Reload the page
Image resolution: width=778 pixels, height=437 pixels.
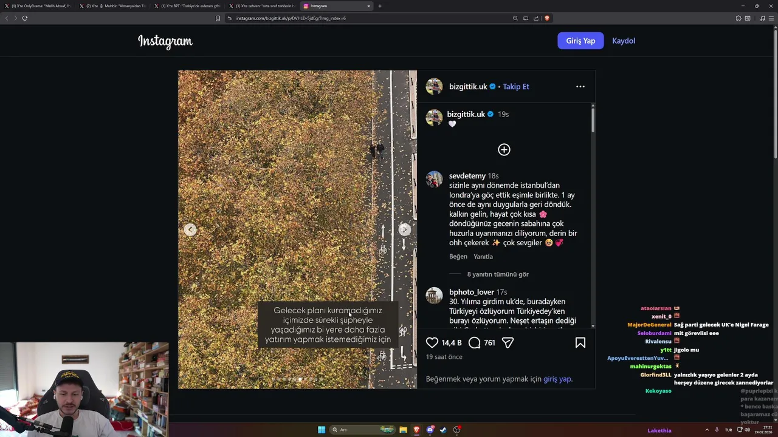25,18
